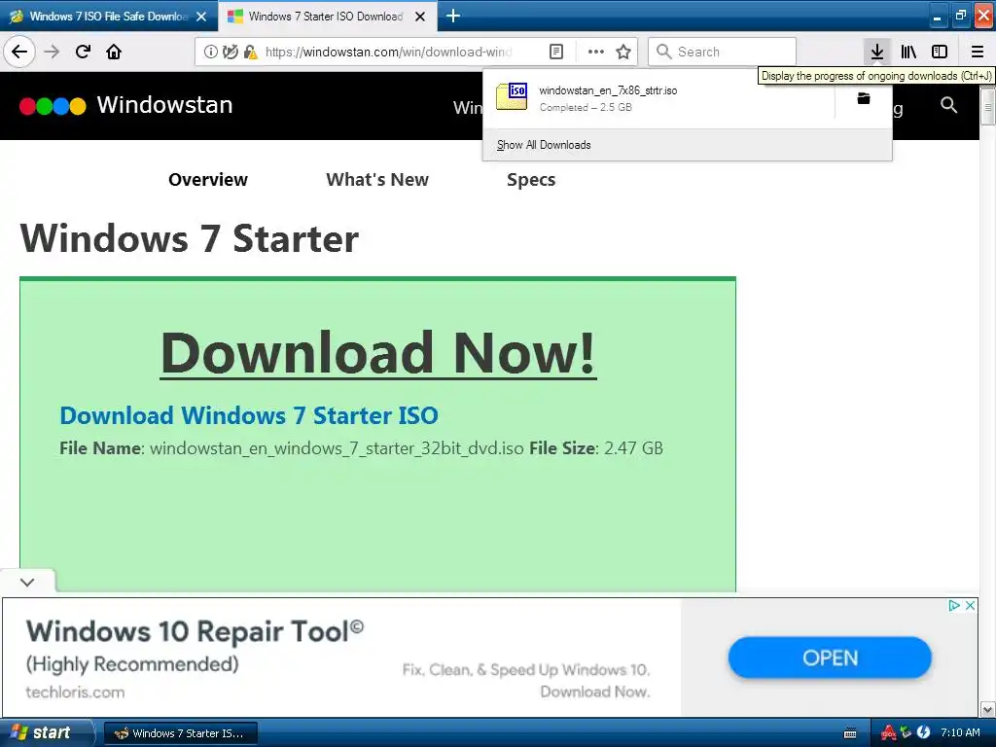Viewport: 996px width, 747px height.
Task: Select the Windows 7 Starter ISO Download tab
Action: 327,17
